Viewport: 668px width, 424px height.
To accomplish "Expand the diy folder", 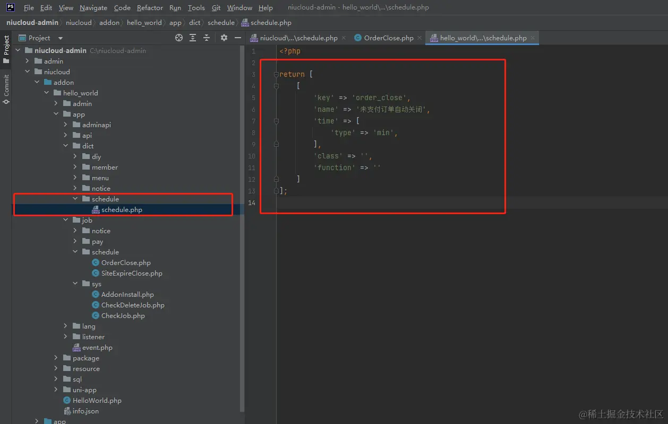I will pos(75,156).
